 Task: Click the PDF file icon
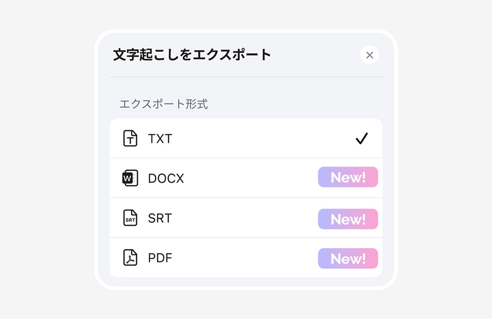(130, 258)
